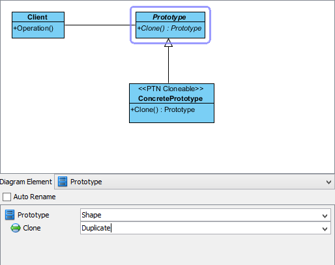Select the Clone row label in the list

[x=32, y=228]
